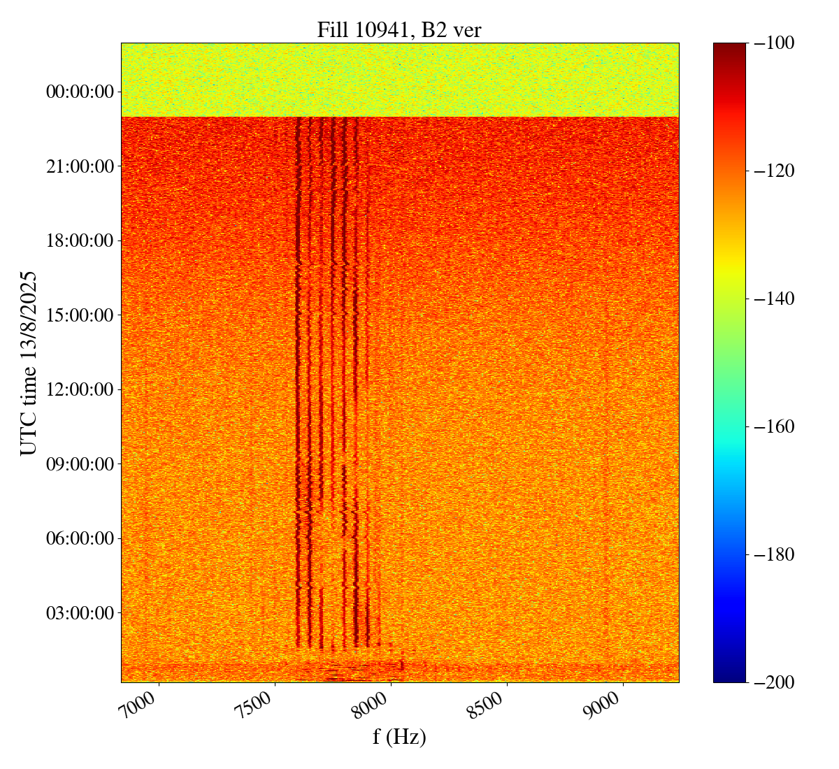
Task: Pick the 12:00:00 time tick label
Action: [x=79, y=389]
